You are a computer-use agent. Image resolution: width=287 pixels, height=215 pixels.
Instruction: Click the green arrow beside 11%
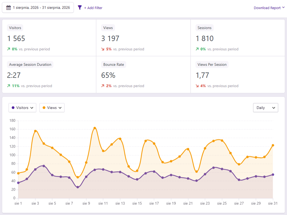(x=9, y=86)
